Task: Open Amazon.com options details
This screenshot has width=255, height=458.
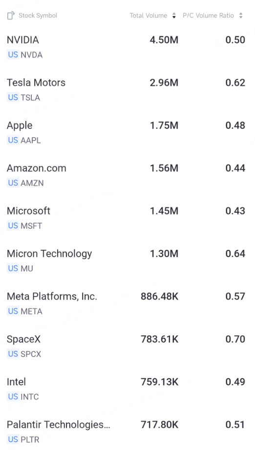Action: [x=127, y=175]
